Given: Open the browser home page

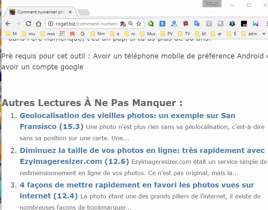Looking at the screenshot, I should click(x=39, y=24).
